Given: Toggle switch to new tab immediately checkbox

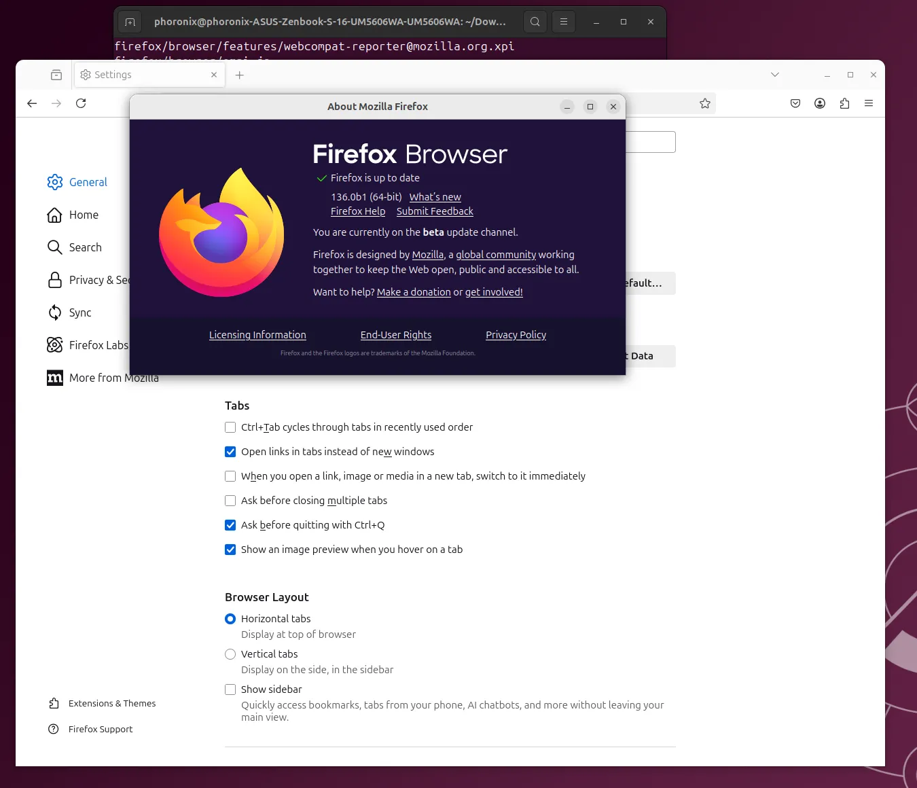Looking at the screenshot, I should (230, 476).
